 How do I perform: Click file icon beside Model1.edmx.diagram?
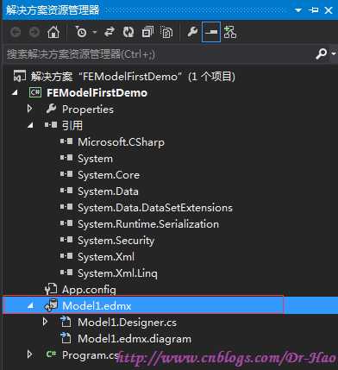[66, 338]
